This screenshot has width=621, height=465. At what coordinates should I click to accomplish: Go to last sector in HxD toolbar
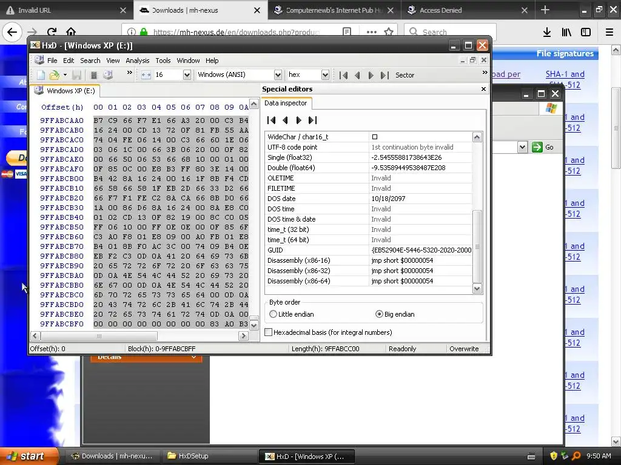click(x=384, y=75)
